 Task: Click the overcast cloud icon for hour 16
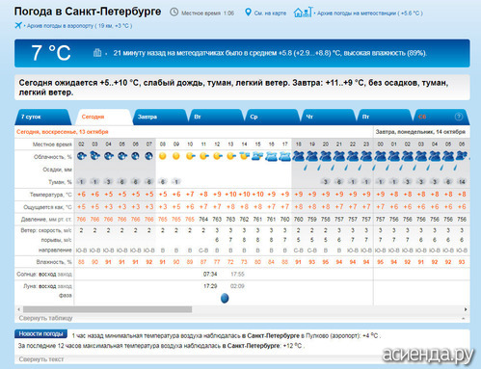(271, 157)
